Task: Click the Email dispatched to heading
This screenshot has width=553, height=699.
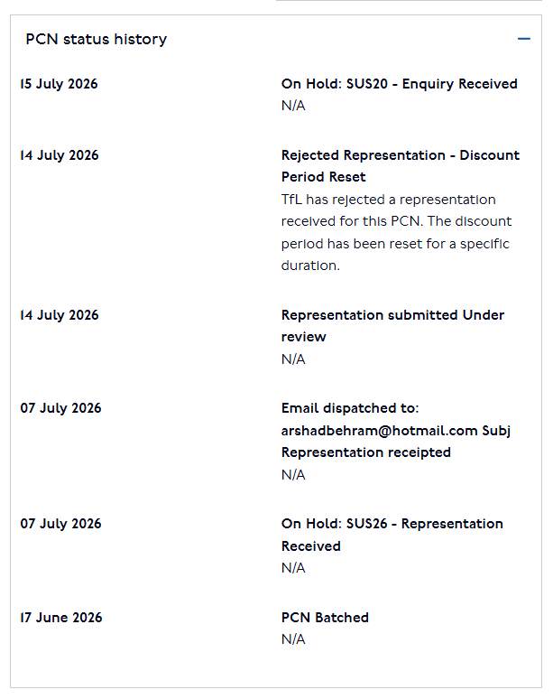Action: 350,408
